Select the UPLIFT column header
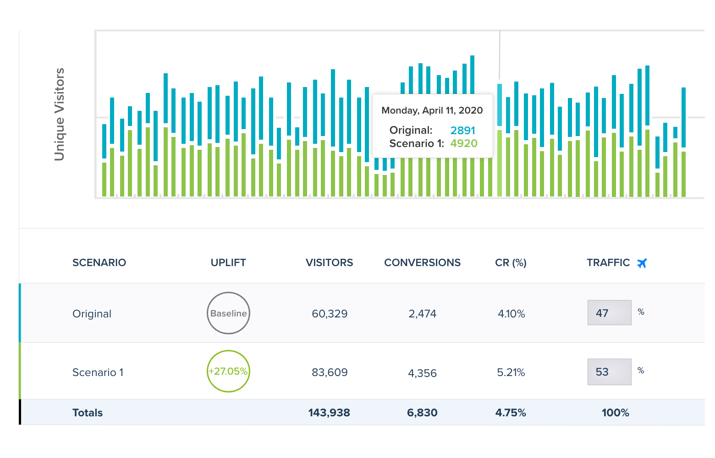This screenshot has height=458, width=715. point(228,262)
